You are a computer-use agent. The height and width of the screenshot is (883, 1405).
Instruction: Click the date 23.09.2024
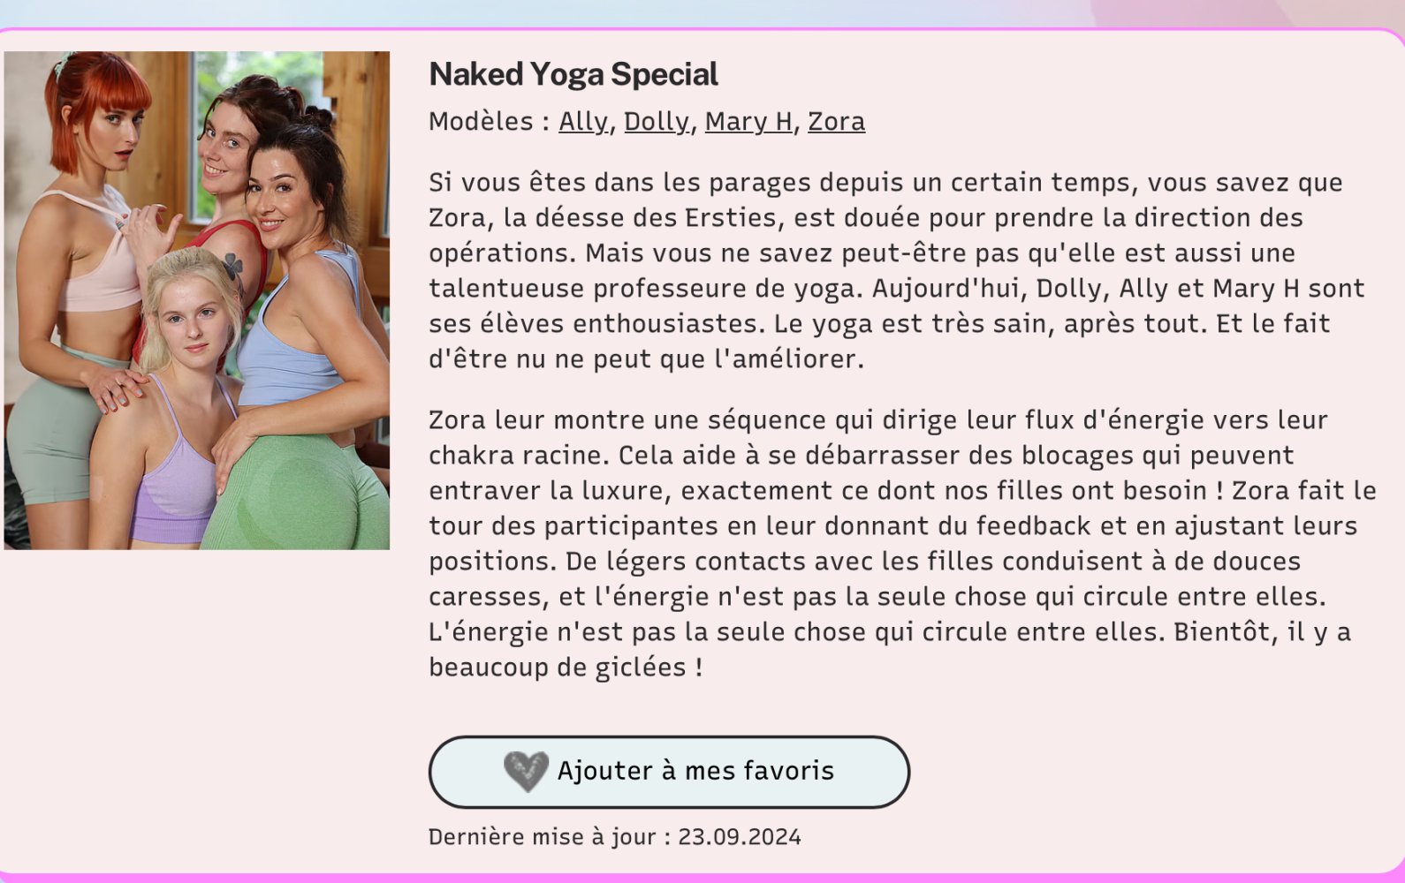(739, 837)
